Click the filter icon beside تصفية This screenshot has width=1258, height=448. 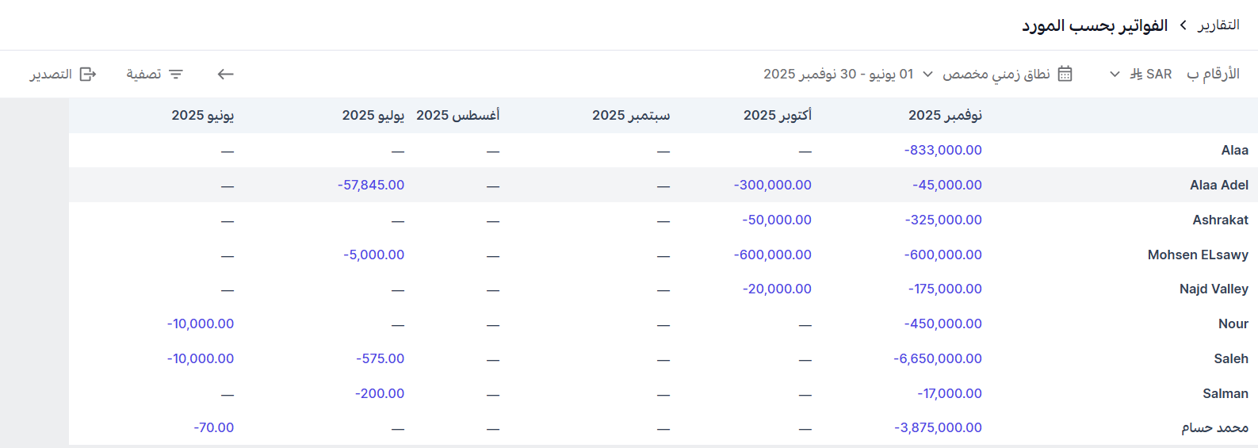tap(176, 74)
